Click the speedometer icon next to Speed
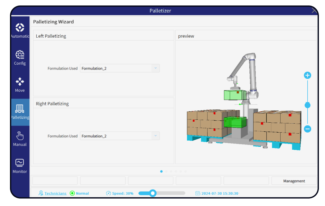The width and height of the screenshot is (325, 206). [109, 193]
